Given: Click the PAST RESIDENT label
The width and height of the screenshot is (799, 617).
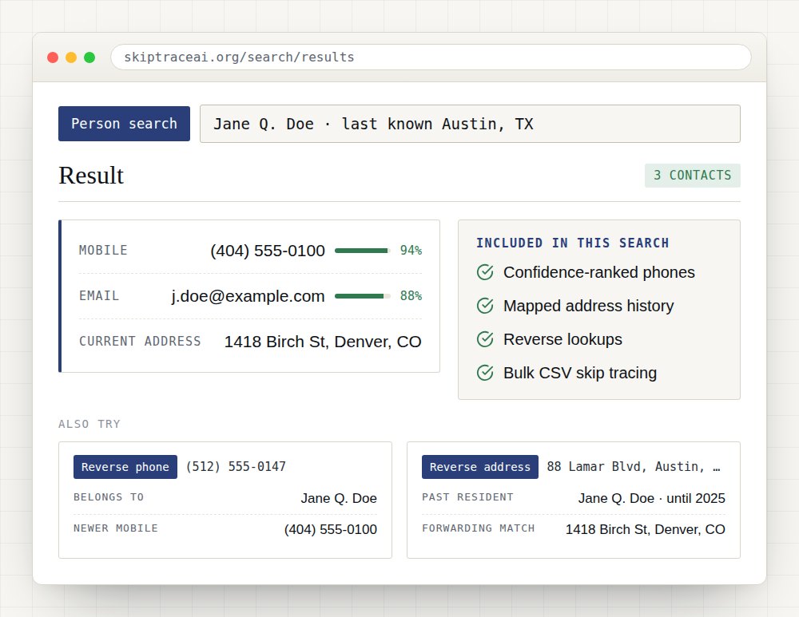Looking at the screenshot, I should pos(467,496).
